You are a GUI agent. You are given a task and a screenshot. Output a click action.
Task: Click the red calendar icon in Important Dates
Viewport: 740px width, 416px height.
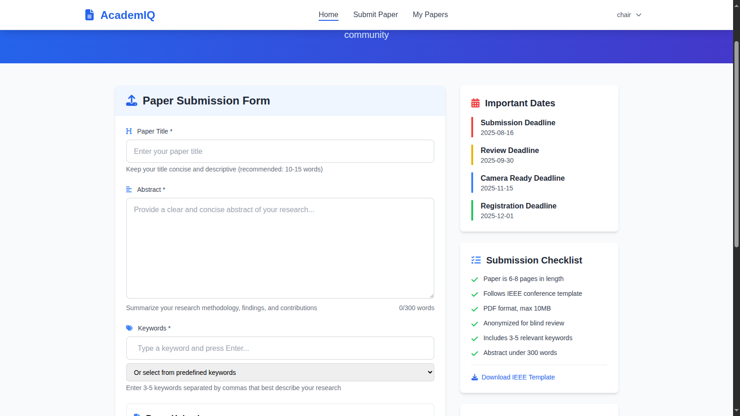click(x=475, y=103)
